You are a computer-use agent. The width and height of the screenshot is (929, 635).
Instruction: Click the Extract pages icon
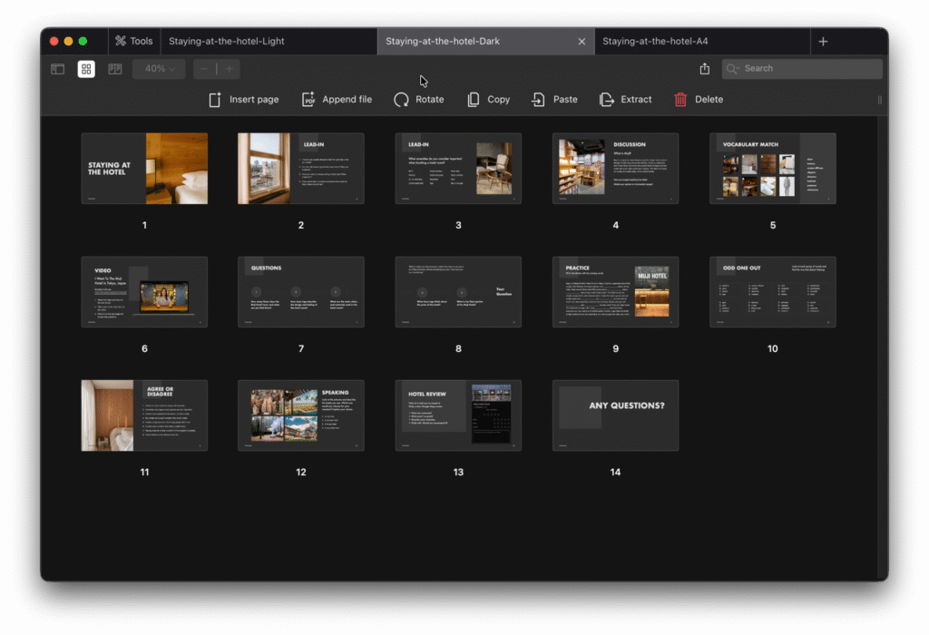coord(607,100)
